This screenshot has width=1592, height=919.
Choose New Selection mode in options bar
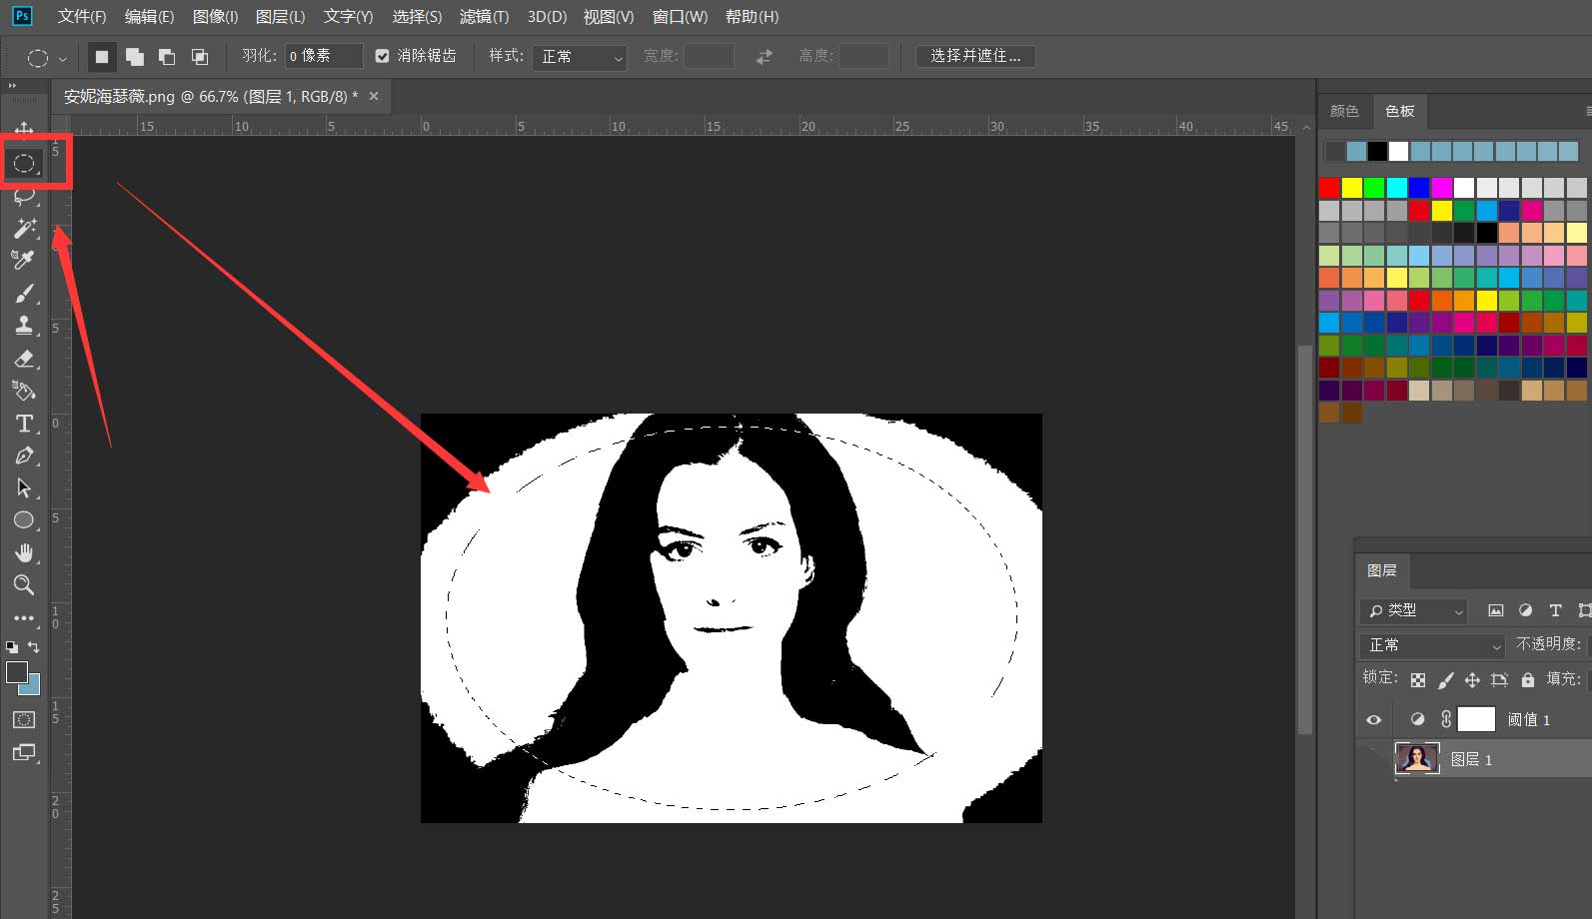pos(101,57)
